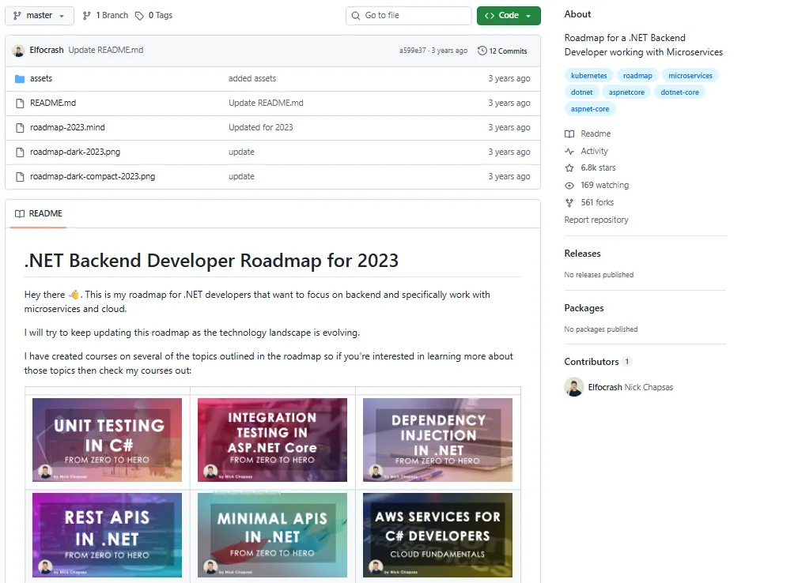Open AWS Services for C# Developers thumbnail
The width and height of the screenshot is (798, 583).
click(x=437, y=536)
